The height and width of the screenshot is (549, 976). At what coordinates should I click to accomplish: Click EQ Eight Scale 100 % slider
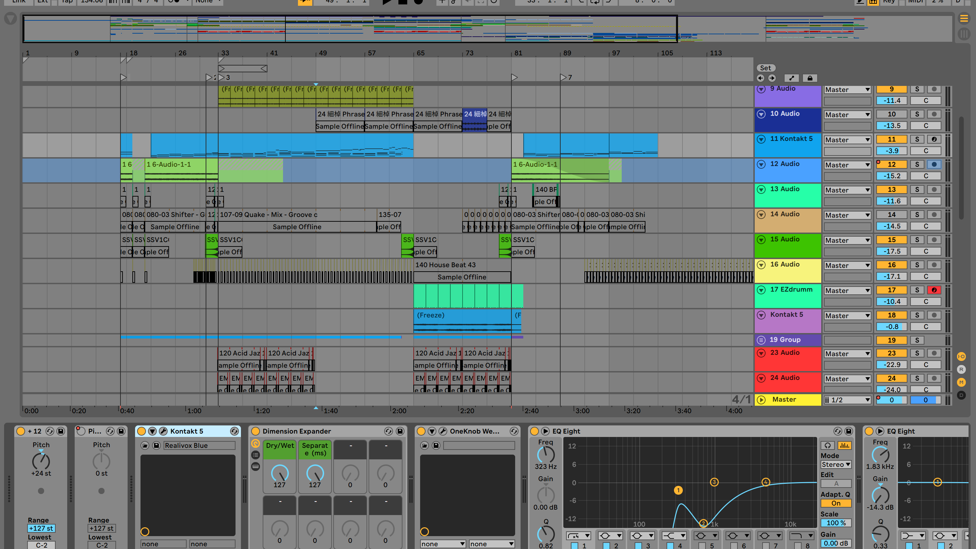[836, 523]
